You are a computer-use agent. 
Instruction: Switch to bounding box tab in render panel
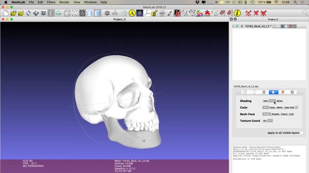245,92
